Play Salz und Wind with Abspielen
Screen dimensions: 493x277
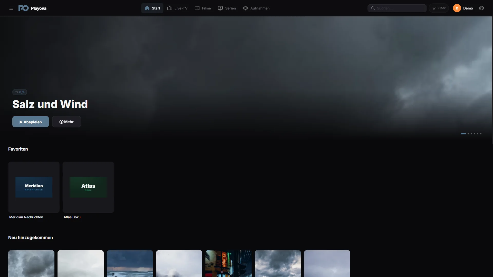pos(31,122)
